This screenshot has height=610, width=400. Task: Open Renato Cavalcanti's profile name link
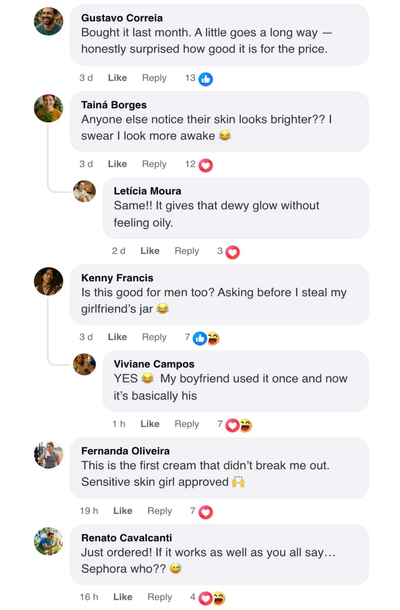click(126, 538)
